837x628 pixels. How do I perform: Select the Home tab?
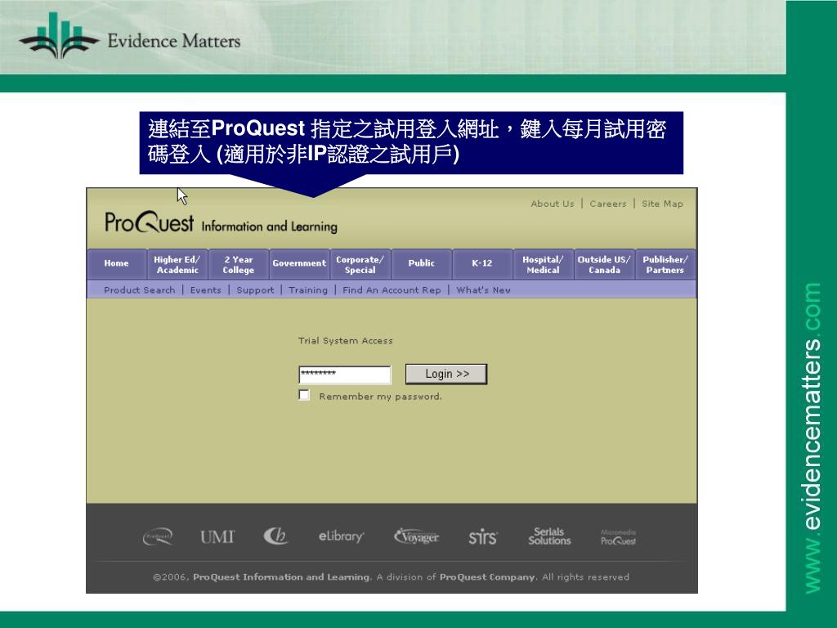tap(116, 263)
